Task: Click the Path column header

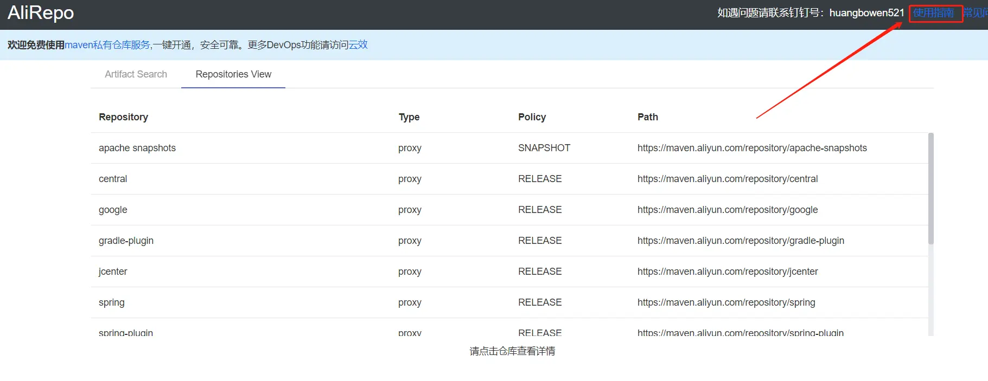Action: click(x=648, y=117)
